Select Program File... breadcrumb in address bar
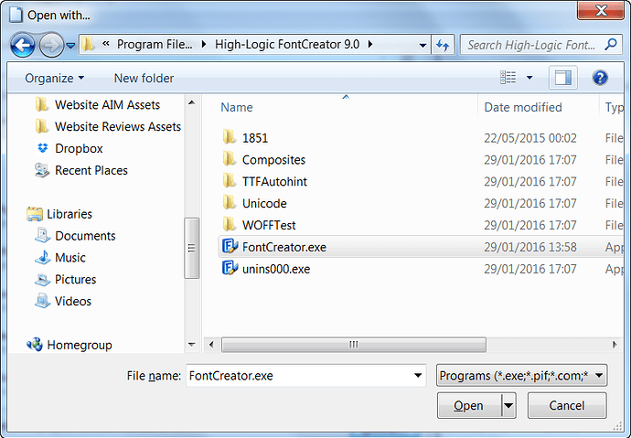 155,44
